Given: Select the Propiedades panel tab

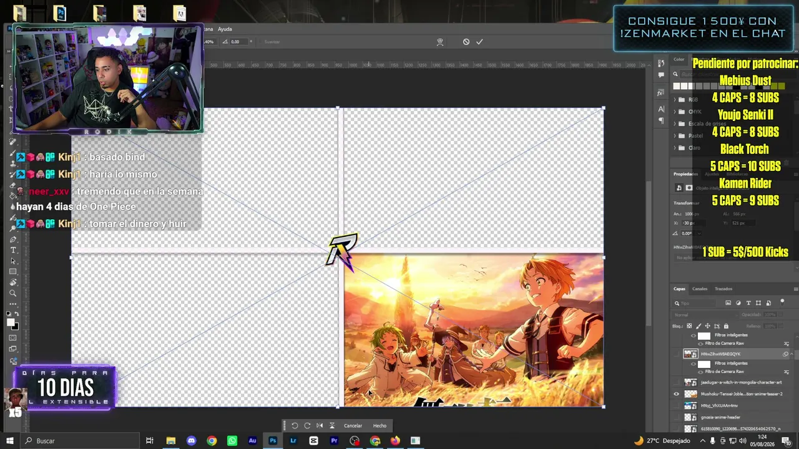Looking at the screenshot, I should (685, 174).
